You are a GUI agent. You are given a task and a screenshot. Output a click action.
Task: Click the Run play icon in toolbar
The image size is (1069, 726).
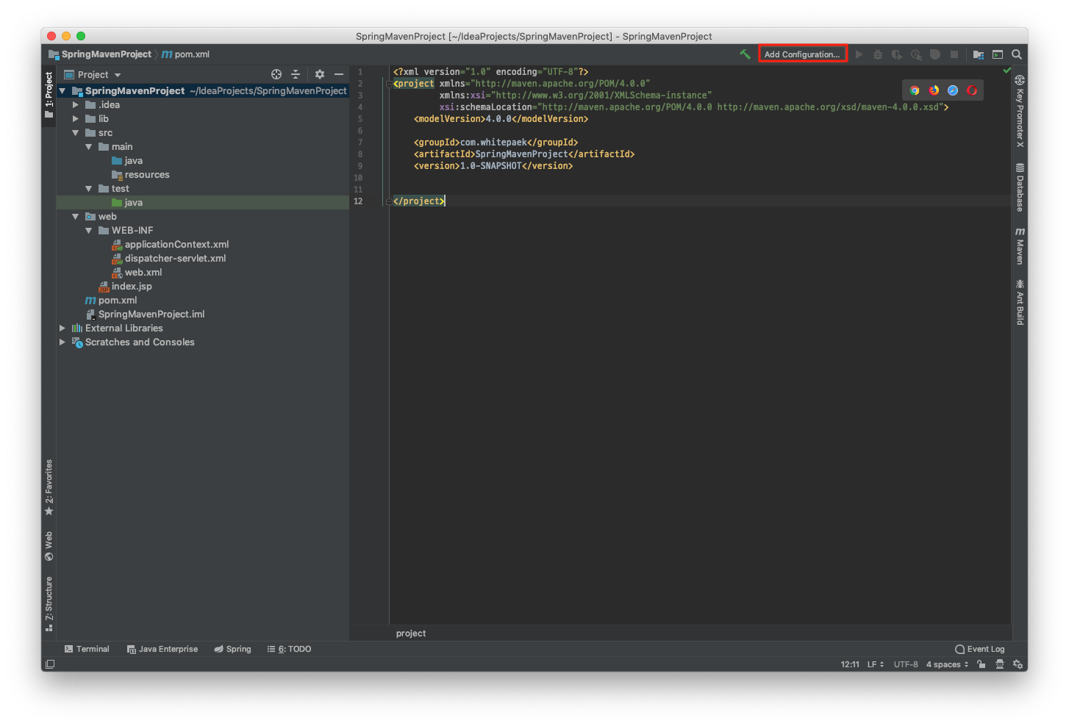[x=859, y=54]
